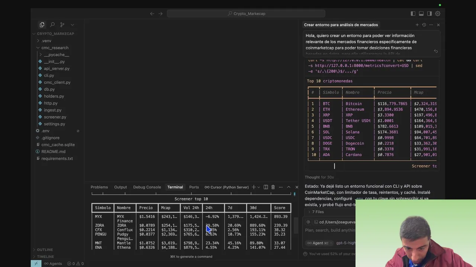
Task: Open http.py file
Action: click(51, 103)
